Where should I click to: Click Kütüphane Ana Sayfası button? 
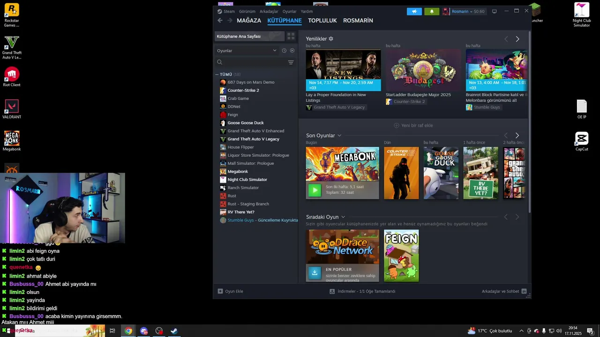point(249,36)
